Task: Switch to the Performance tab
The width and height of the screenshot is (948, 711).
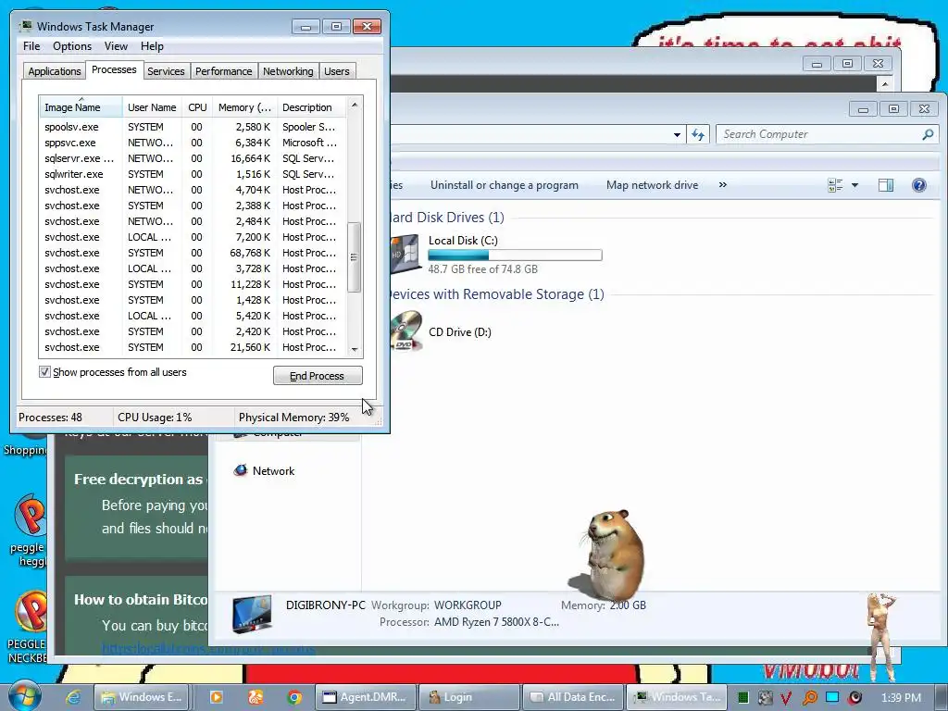Action: pos(224,70)
